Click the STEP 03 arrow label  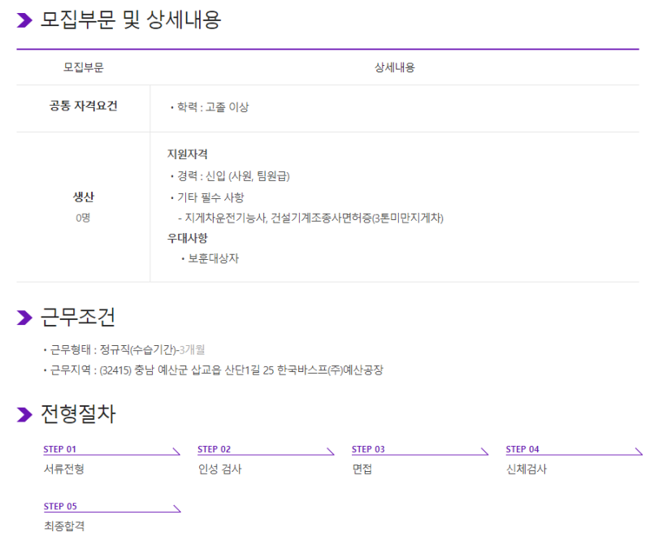click(x=368, y=449)
